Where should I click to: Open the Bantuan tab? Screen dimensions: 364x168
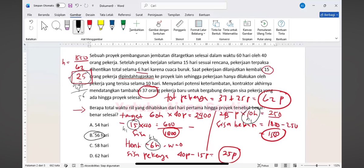tap(204, 15)
